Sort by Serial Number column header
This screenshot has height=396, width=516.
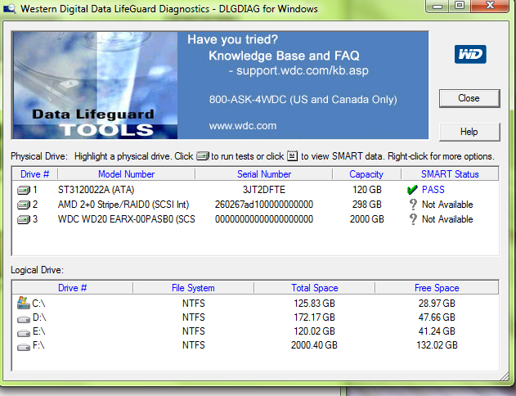(x=263, y=174)
